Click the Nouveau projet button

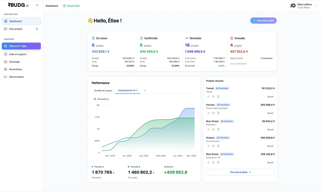[263, 21]
